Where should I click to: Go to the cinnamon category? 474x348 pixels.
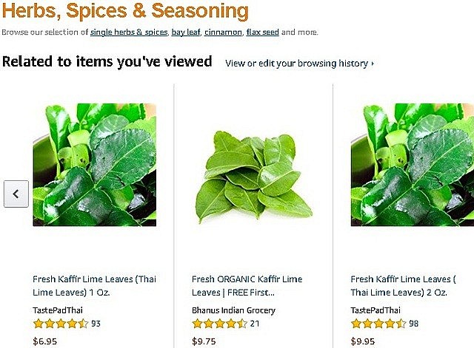pos(222,33)
